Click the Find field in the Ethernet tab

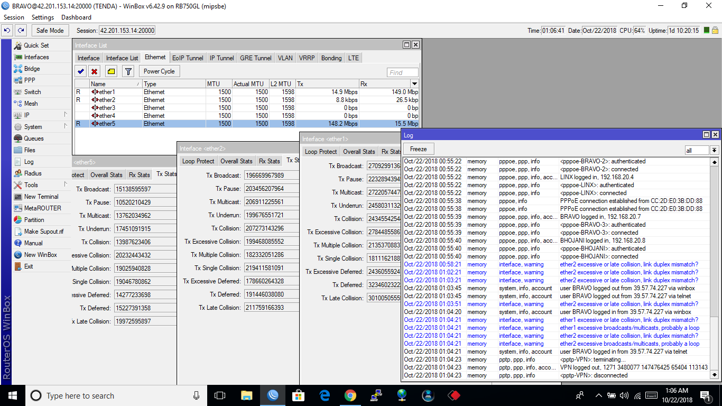click(x=402, y=72)
